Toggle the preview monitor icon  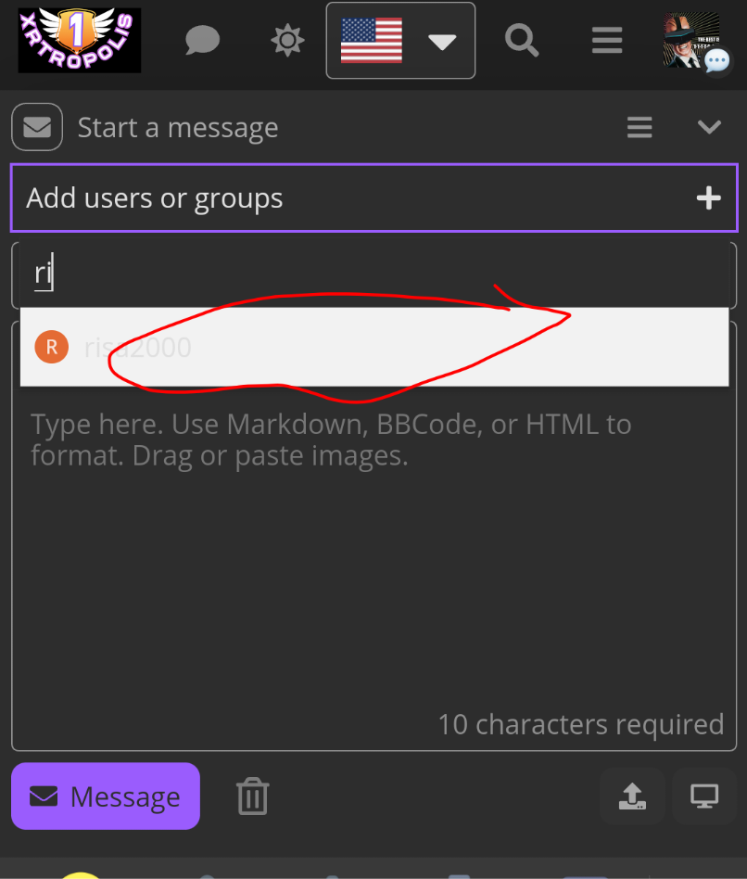[x=704, y=796]
